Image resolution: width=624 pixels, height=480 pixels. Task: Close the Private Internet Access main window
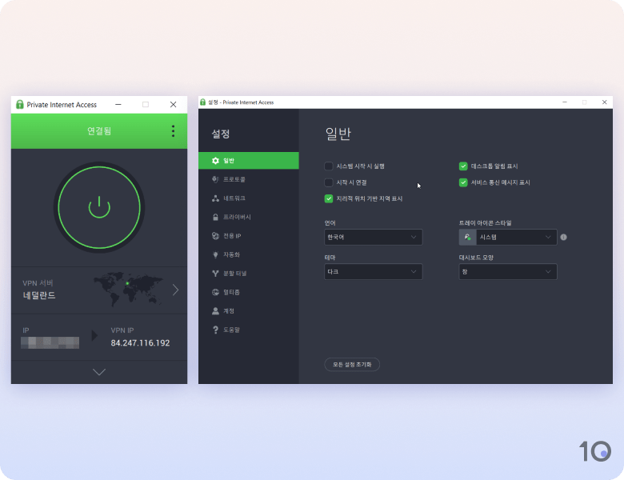(173, 105)
